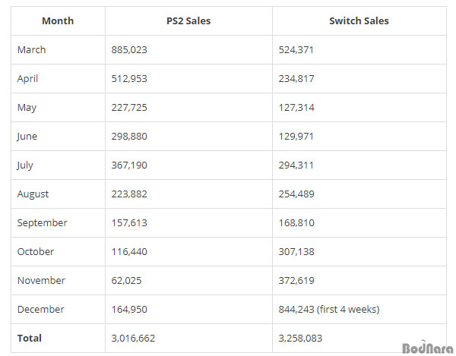The image size is (456, 356).
Task: Select the March row label
Action: 32,50
